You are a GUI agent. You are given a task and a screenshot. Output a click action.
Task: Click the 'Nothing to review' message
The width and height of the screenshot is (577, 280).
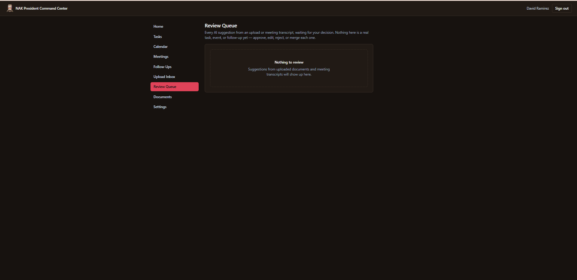click(289, 62)
